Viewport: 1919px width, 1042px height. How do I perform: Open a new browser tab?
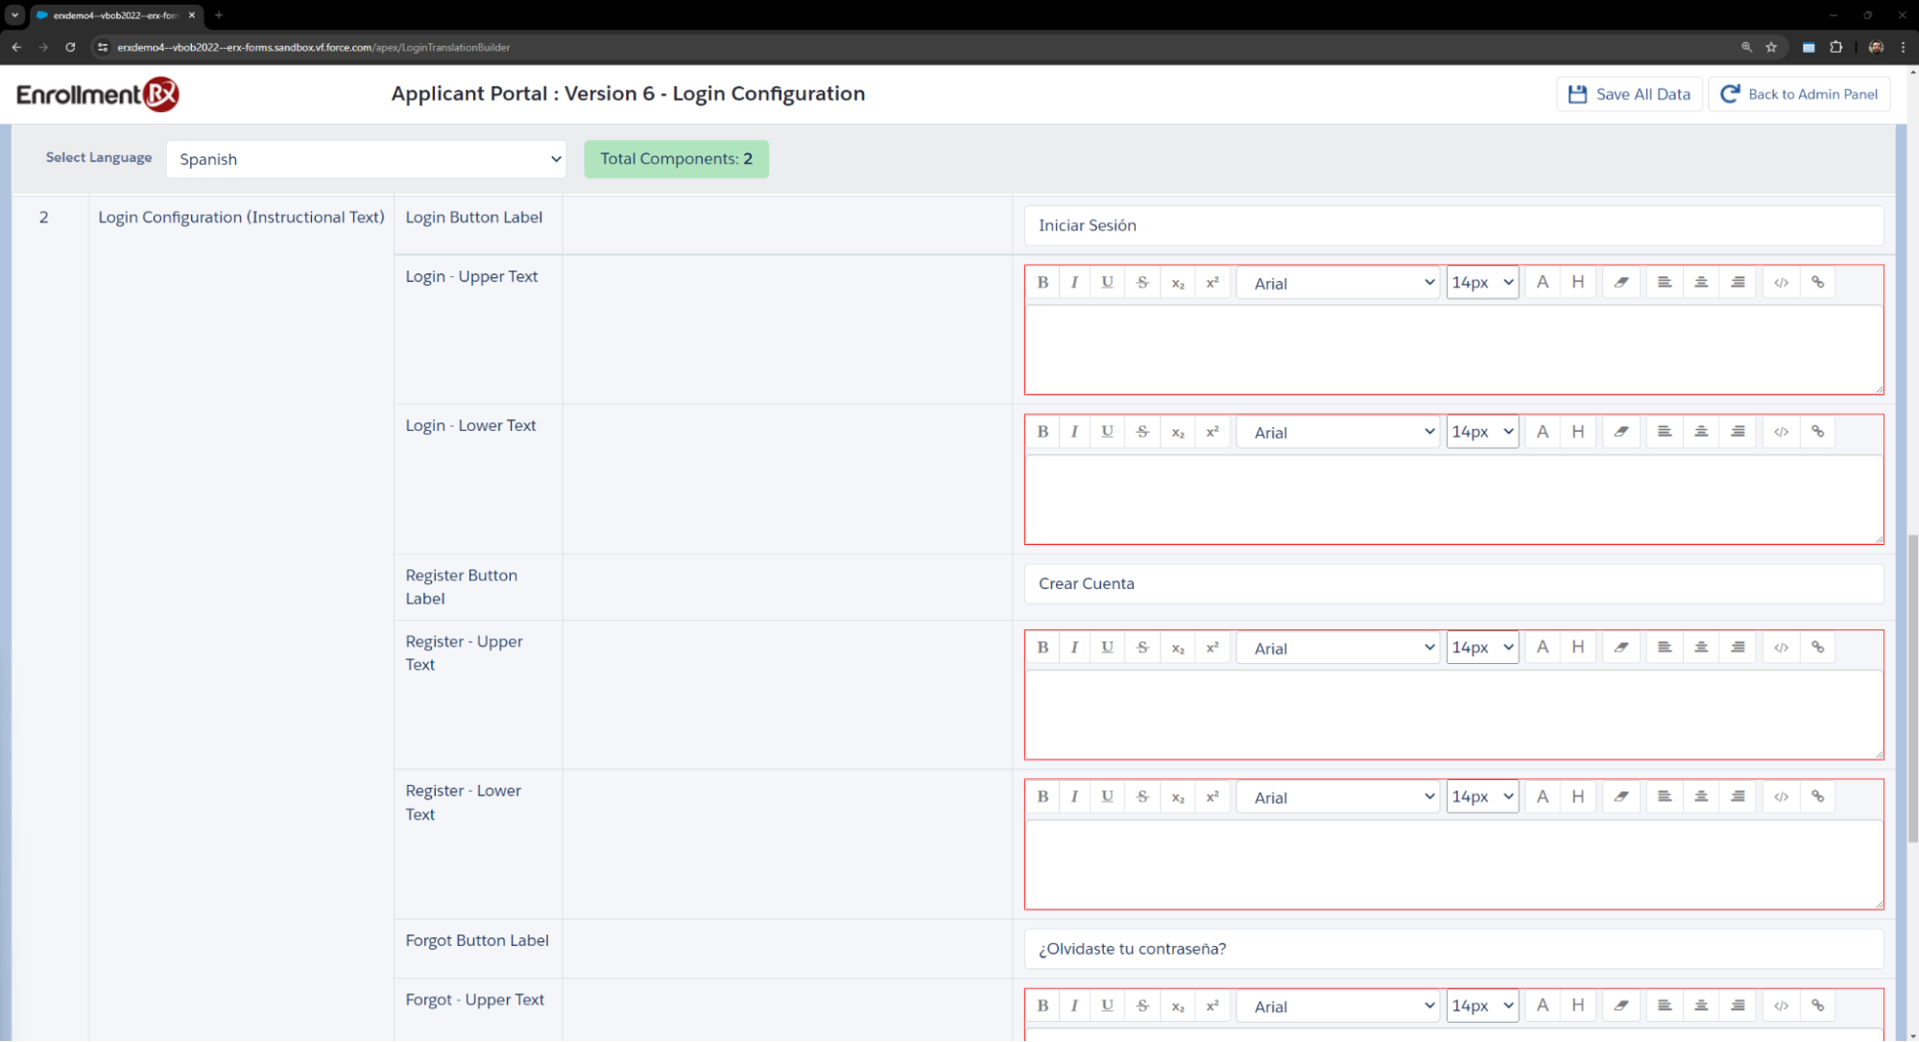pyautogui.click(x=219, y=15)
